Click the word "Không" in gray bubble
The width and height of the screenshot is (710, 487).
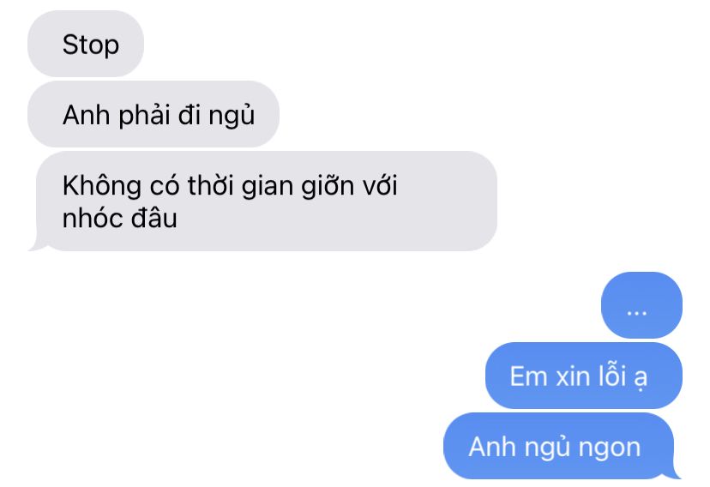pyautogui.click(x=102, y=186)
